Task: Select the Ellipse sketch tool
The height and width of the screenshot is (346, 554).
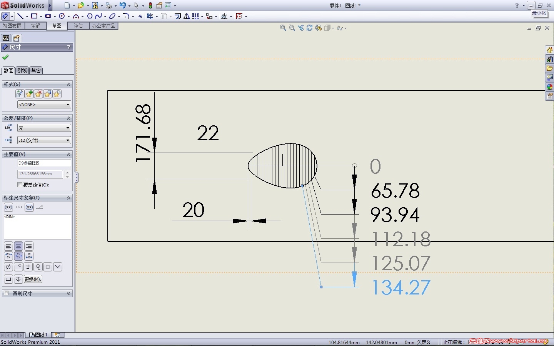Action: coord(112,16)
